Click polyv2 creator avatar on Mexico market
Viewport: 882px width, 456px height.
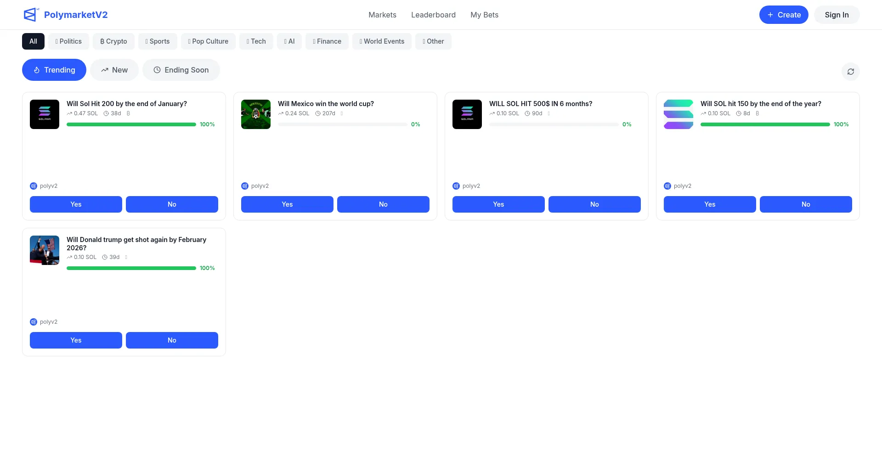tap(245, 186)
